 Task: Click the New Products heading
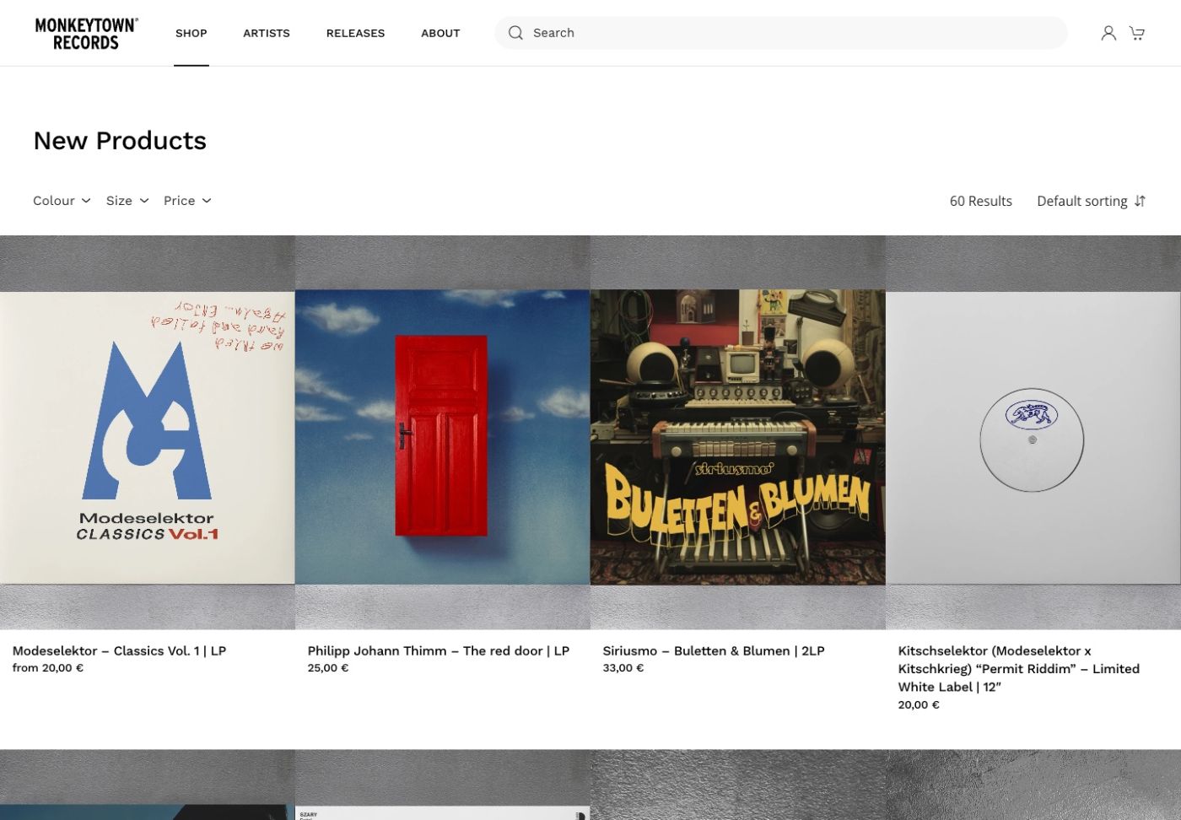click(120, 140)
